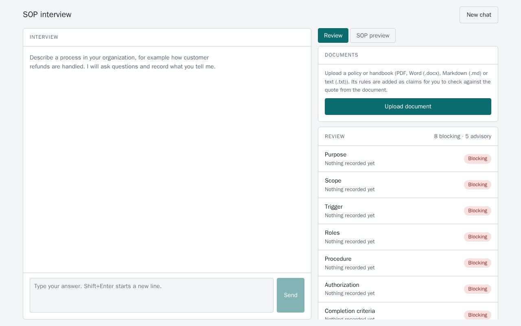Click the Blocking badge beside Procedure
521x326 pixels.
(477, 263)
